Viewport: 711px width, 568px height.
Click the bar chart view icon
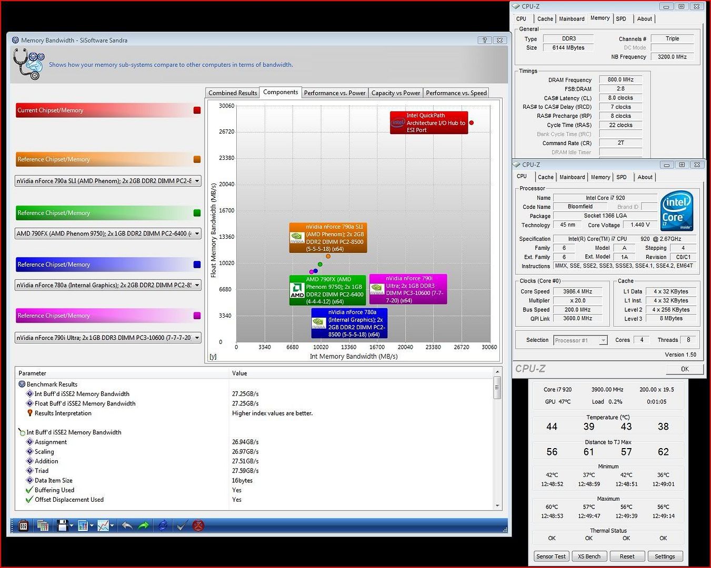click(83, 525)
